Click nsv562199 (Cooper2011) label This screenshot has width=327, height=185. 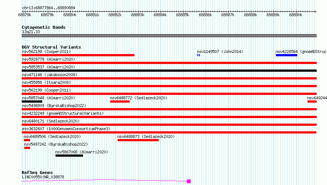point(46,90)
